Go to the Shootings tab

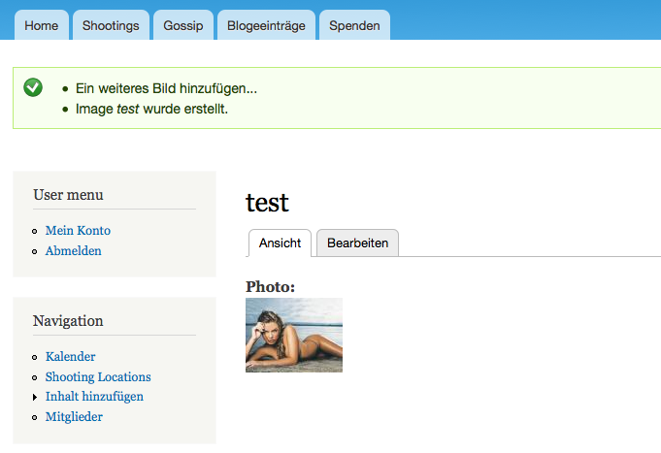coord(111,26)
